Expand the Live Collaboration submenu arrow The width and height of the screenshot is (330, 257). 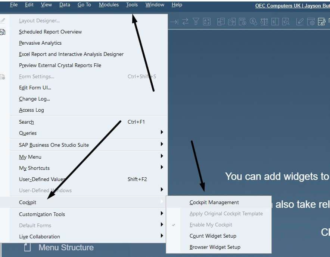coord(162,235)
